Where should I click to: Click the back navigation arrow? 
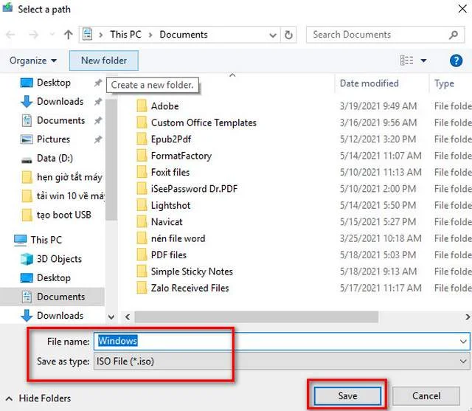[x=10, y=35]
